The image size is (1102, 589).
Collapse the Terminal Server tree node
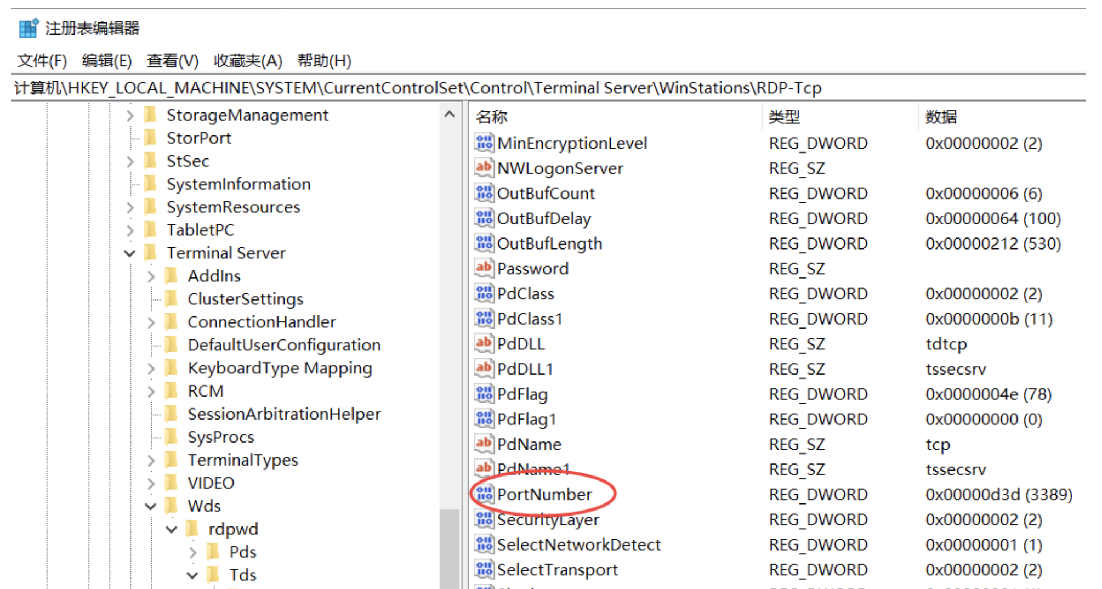[x=130, y=253]
